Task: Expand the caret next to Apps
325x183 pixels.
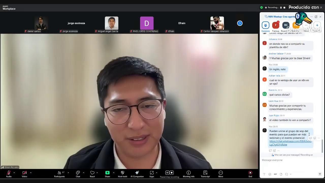Action: click(156, 173)
